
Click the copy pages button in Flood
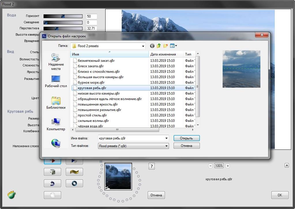pos(52,195)
